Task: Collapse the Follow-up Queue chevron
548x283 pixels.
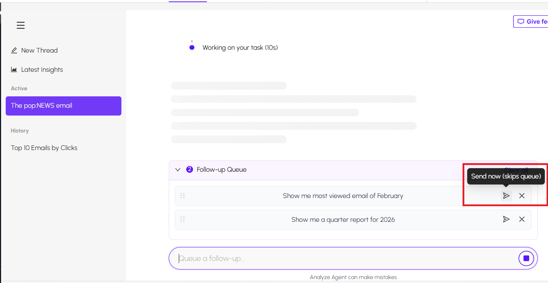Action: pyautogui.click(x=178, y=170)
